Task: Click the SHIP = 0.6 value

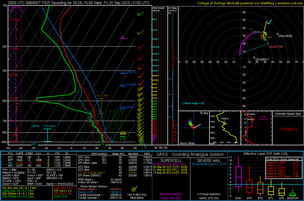Action: coord(60,196)
